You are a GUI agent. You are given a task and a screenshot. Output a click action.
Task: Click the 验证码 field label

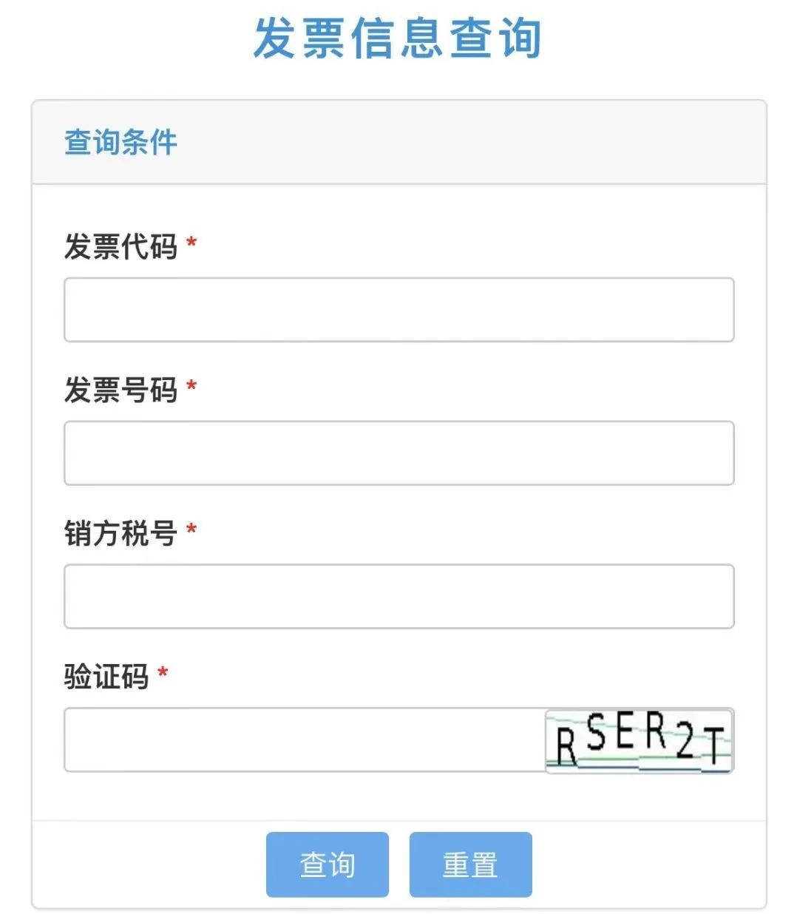point(106,677)
